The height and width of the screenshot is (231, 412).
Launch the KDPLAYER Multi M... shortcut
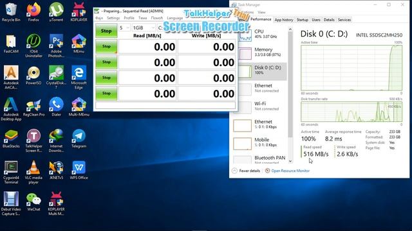[x=56, y=204]
